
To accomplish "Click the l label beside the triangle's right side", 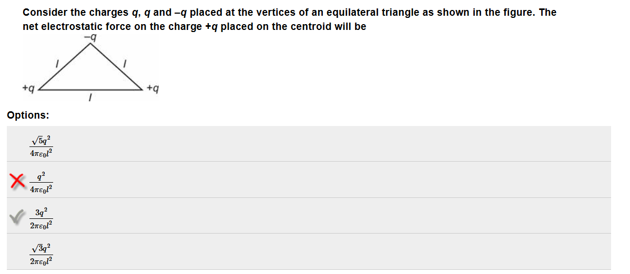I will [124, 64].
